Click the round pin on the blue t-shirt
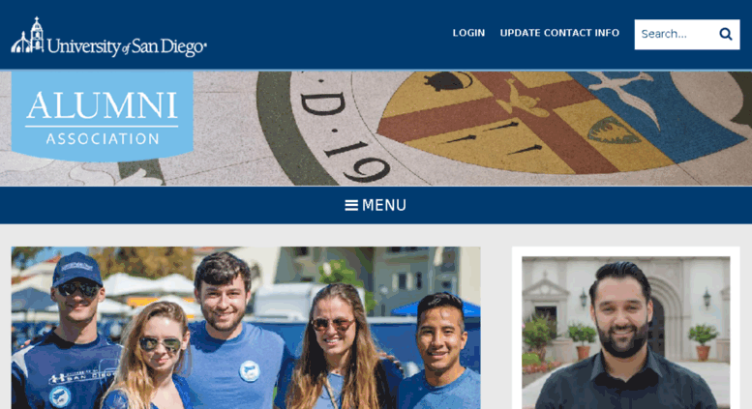The height and width of the screenshot is (409, 752). [250, 371]
